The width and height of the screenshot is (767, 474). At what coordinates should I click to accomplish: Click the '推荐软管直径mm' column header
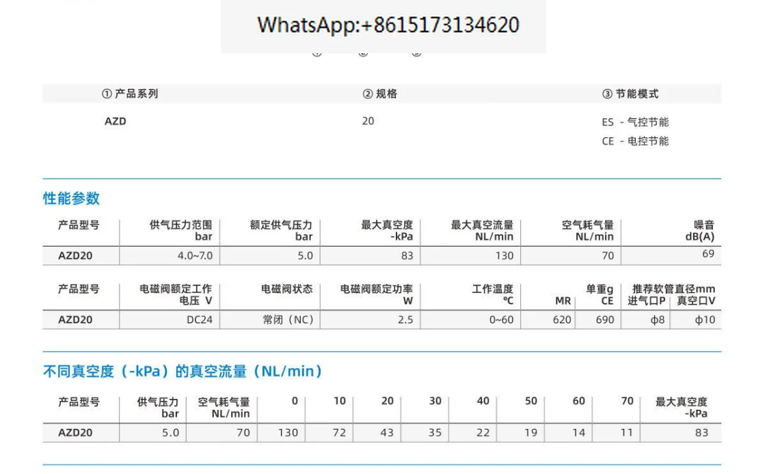(673, 289)
